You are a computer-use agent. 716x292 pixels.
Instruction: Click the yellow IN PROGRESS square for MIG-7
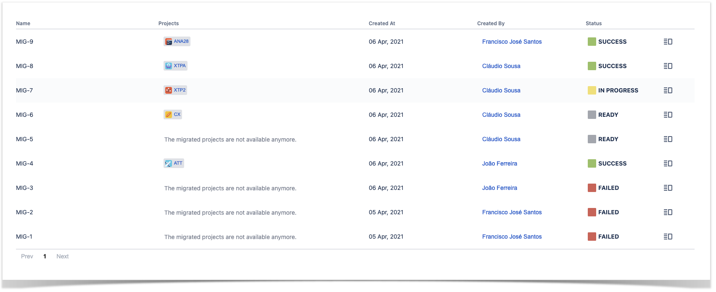coord(592,90)
